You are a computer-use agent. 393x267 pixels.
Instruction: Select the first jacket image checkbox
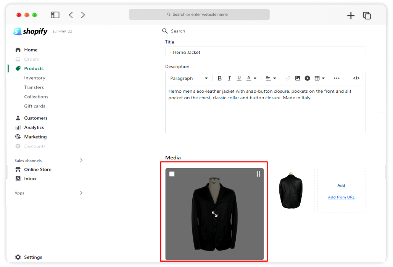pyautogui.click(x=172, y=174)
